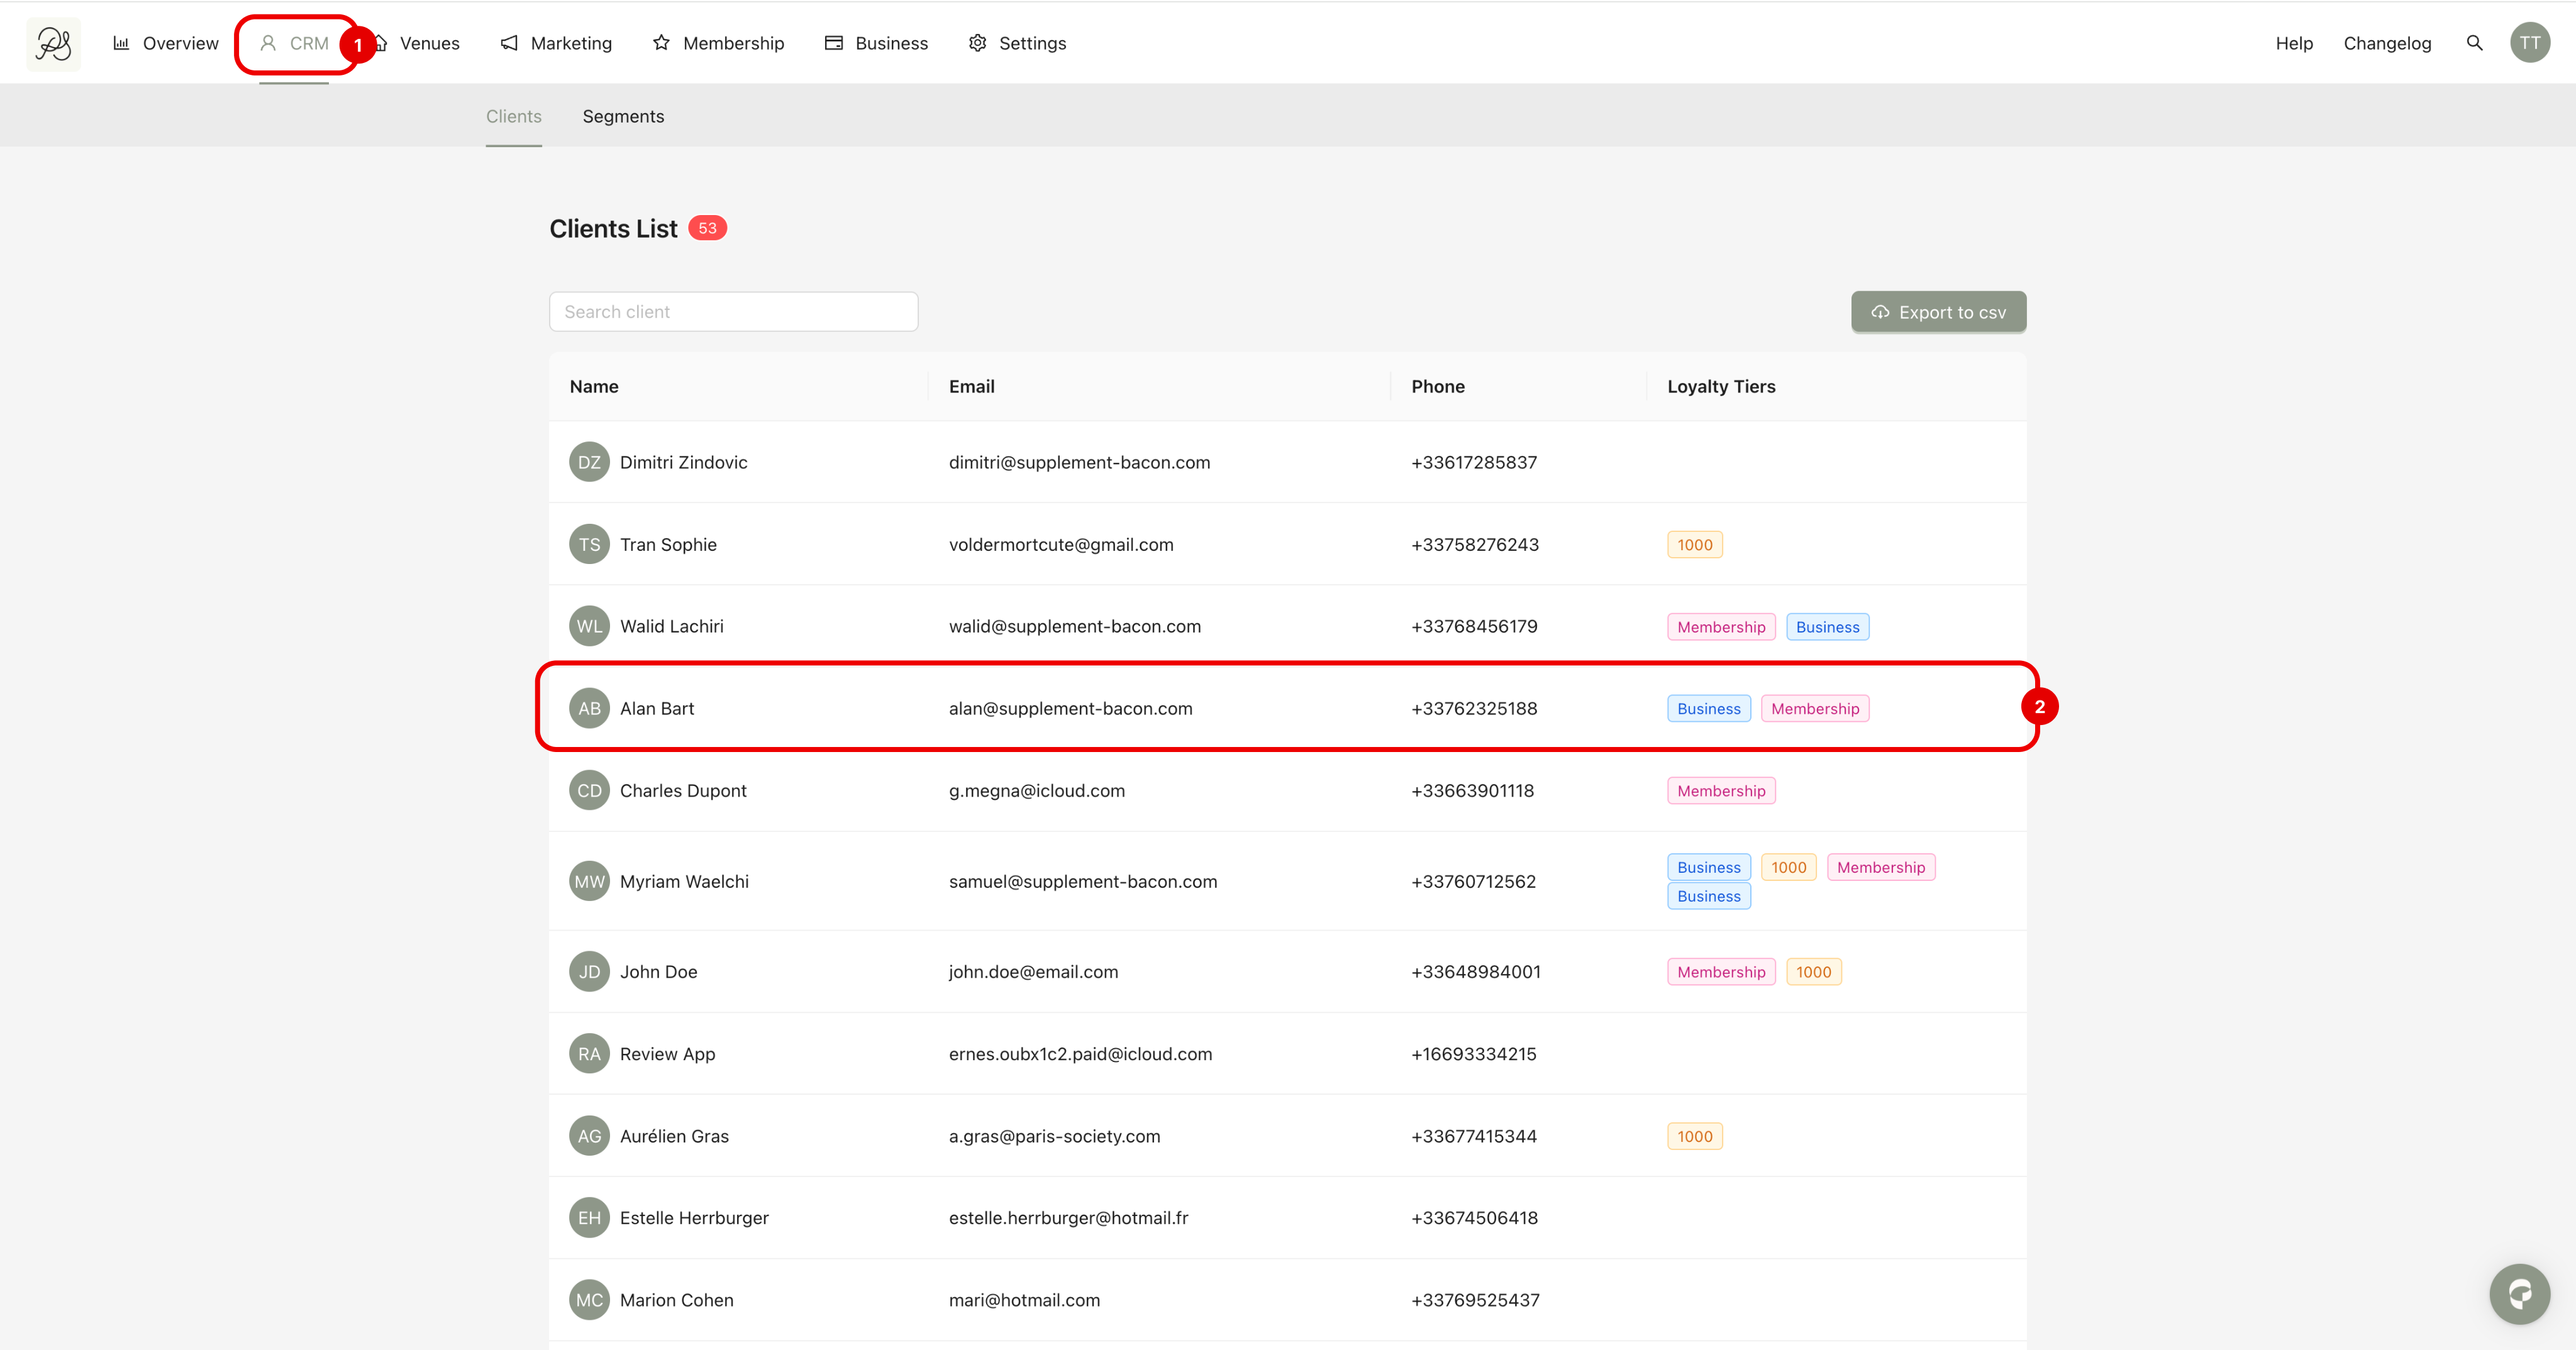The height and width of the screenshot is (1350, 2576).
Task: Open Venues in top navigation
Action: coord(429,43)
